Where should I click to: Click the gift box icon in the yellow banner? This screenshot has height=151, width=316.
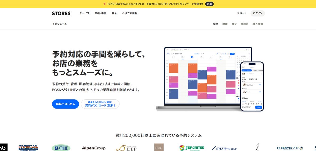(105, 4)
